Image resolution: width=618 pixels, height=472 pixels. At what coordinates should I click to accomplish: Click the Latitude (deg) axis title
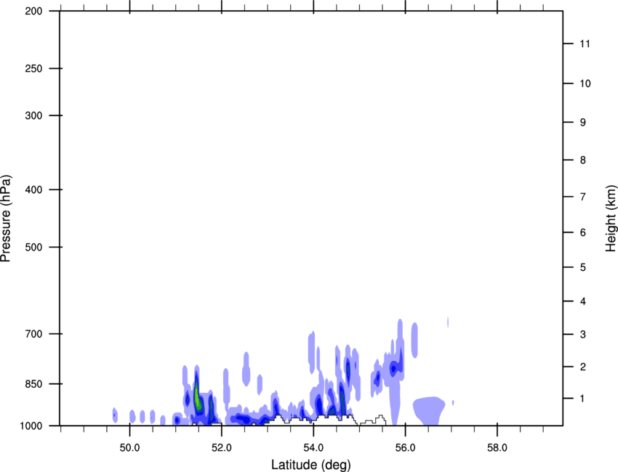click(x=310, y=465)
